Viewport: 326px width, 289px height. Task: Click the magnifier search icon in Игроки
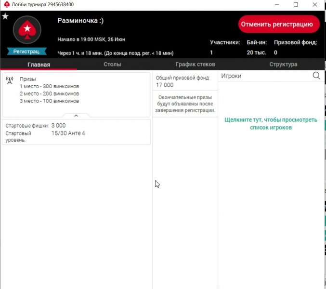(x=316, y=76)
